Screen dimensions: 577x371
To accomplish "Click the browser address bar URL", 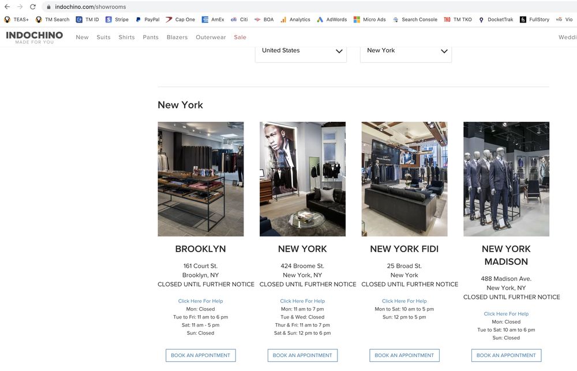I will pyautogui.click(x=90, y=7).
